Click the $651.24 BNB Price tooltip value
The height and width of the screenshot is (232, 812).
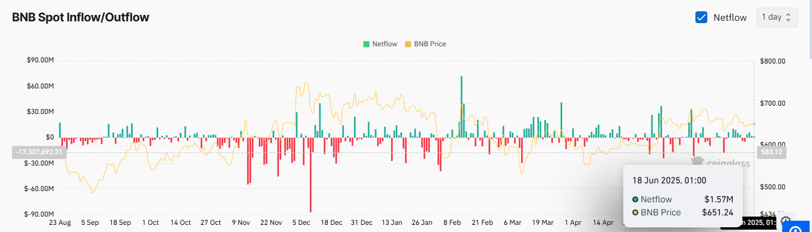[x=718, y=212]
